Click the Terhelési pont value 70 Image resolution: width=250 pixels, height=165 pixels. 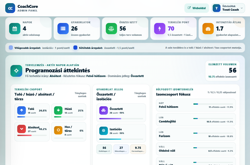pos(171,28)
